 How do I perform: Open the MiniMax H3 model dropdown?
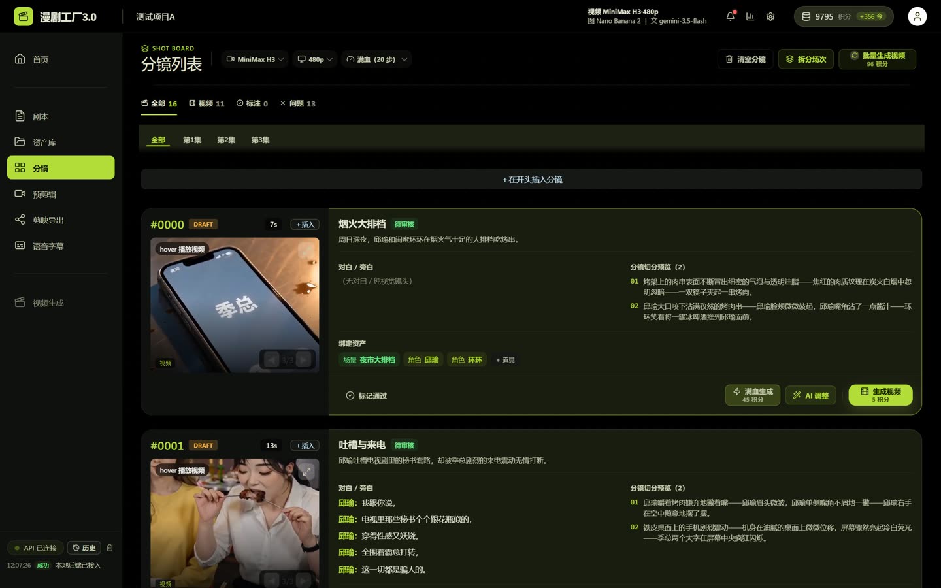(x=255, y=59)
